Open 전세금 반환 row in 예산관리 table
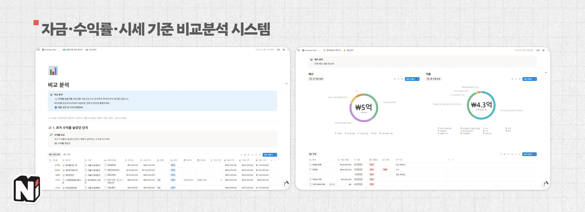The width and height of the screenshot is (585, 212). point(317,165)
